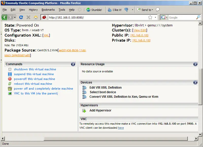Bookmark this page with the star icon
The width and height of the screenshot is (203, 147).
coord(150,17)
